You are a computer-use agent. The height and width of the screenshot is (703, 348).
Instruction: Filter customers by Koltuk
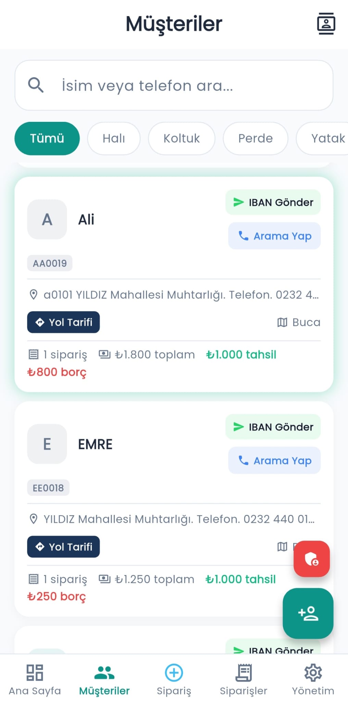pyautogui.click(x=182, y=138)
